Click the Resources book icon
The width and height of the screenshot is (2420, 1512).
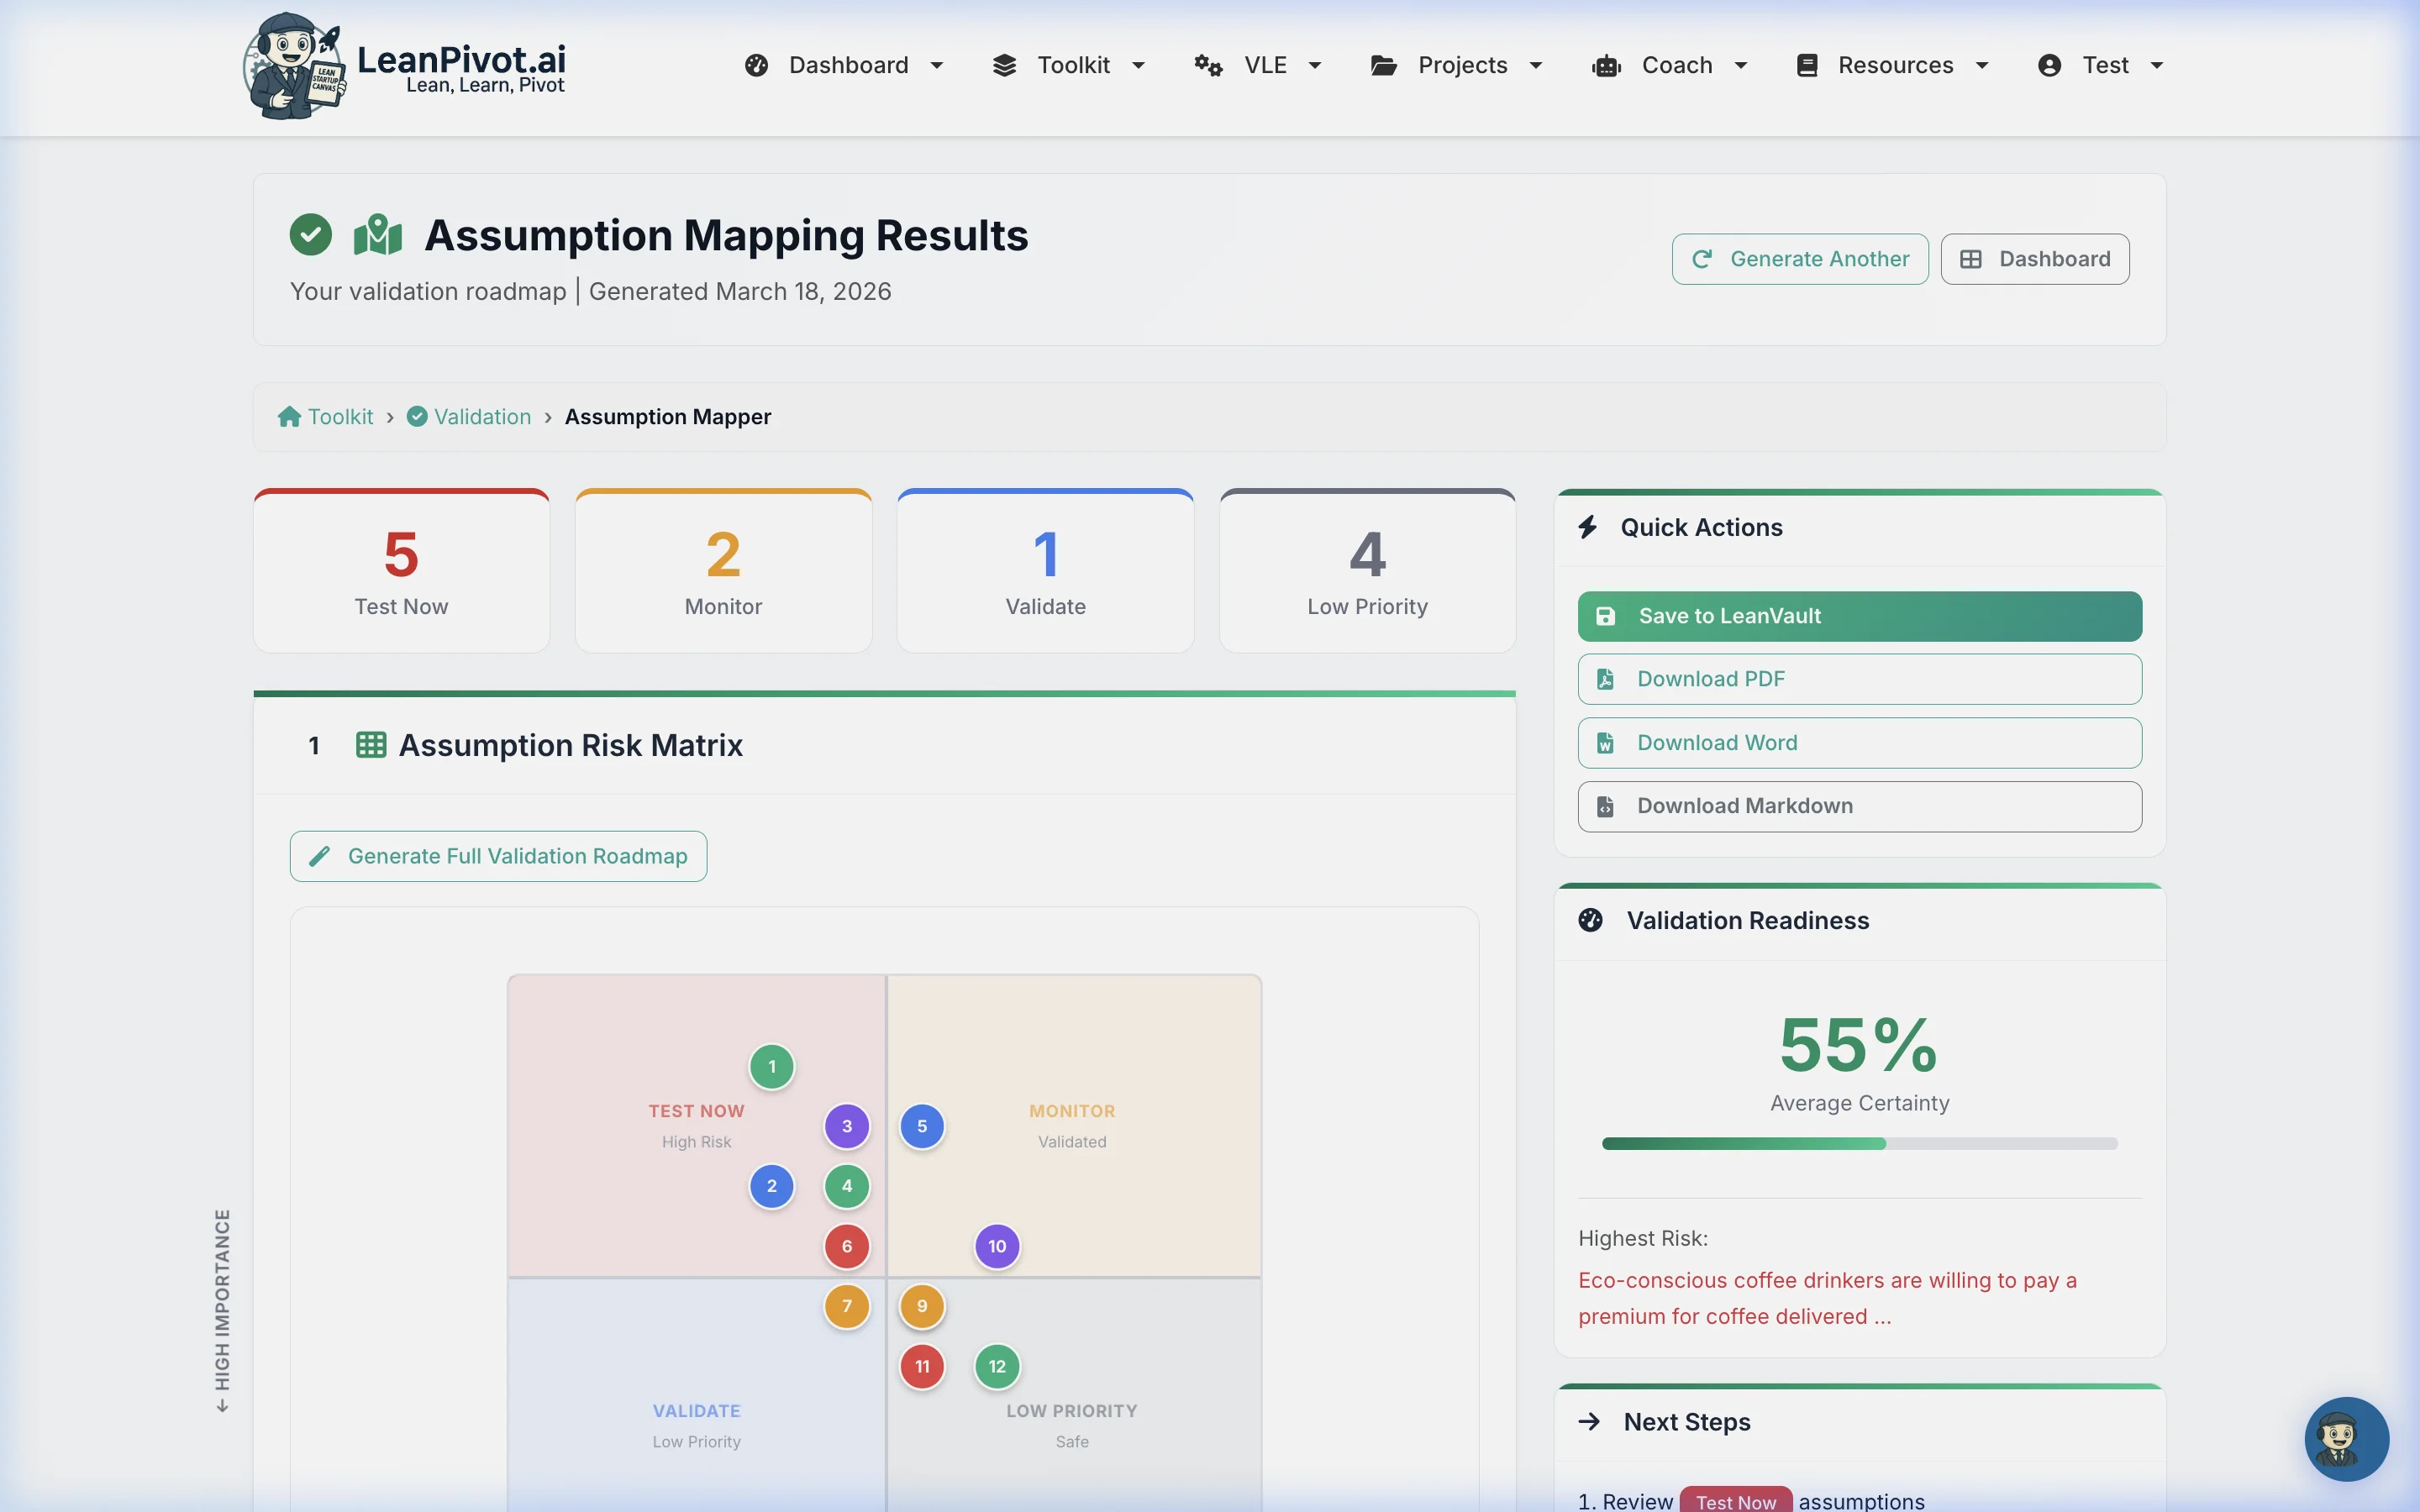1808,65
